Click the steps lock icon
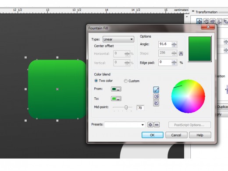The width and height of the screenshot is (228, 171). pos(181,53)
